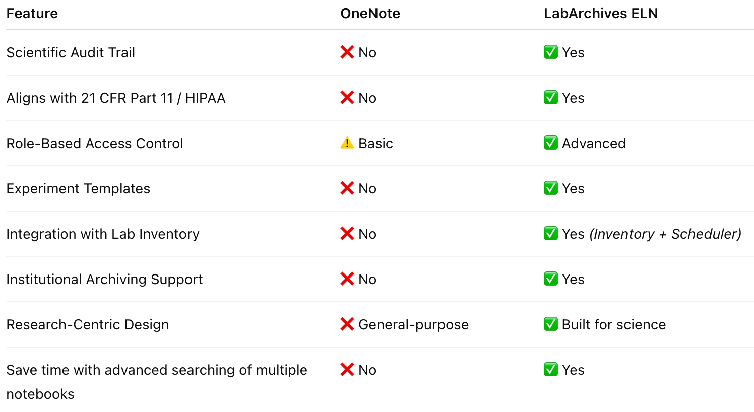Click green check beside Inventory + Scheduler text
Screen dimensions: 754x412
[551, 234]
